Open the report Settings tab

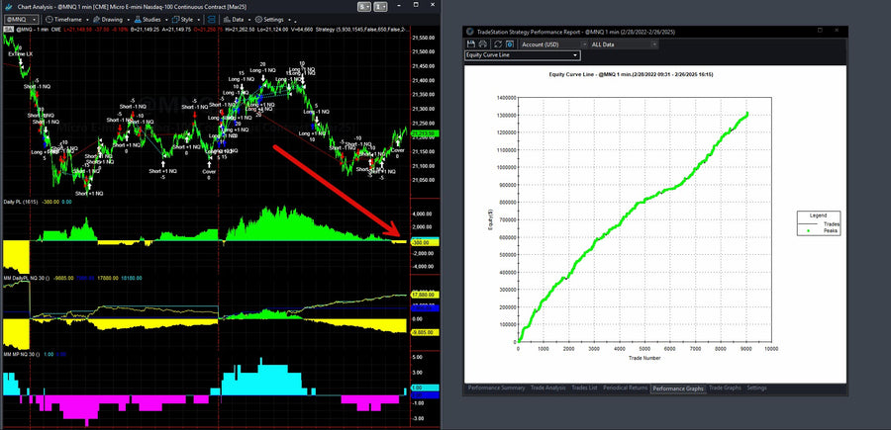click(756, 388)
